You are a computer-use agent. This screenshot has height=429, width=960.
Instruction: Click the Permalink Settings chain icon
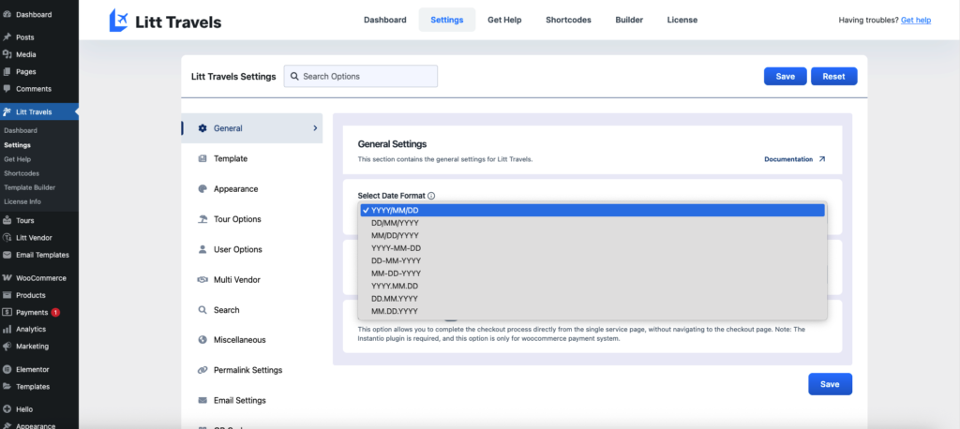[202, 370]
